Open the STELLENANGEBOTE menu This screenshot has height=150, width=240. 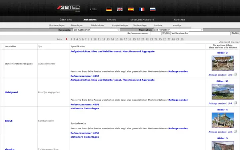(142, 20)
